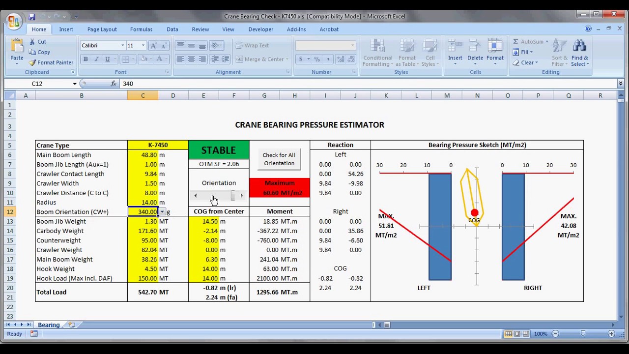Align text left in cell
This screenshot has height=354, width=629.
click(x=180, y=59)
